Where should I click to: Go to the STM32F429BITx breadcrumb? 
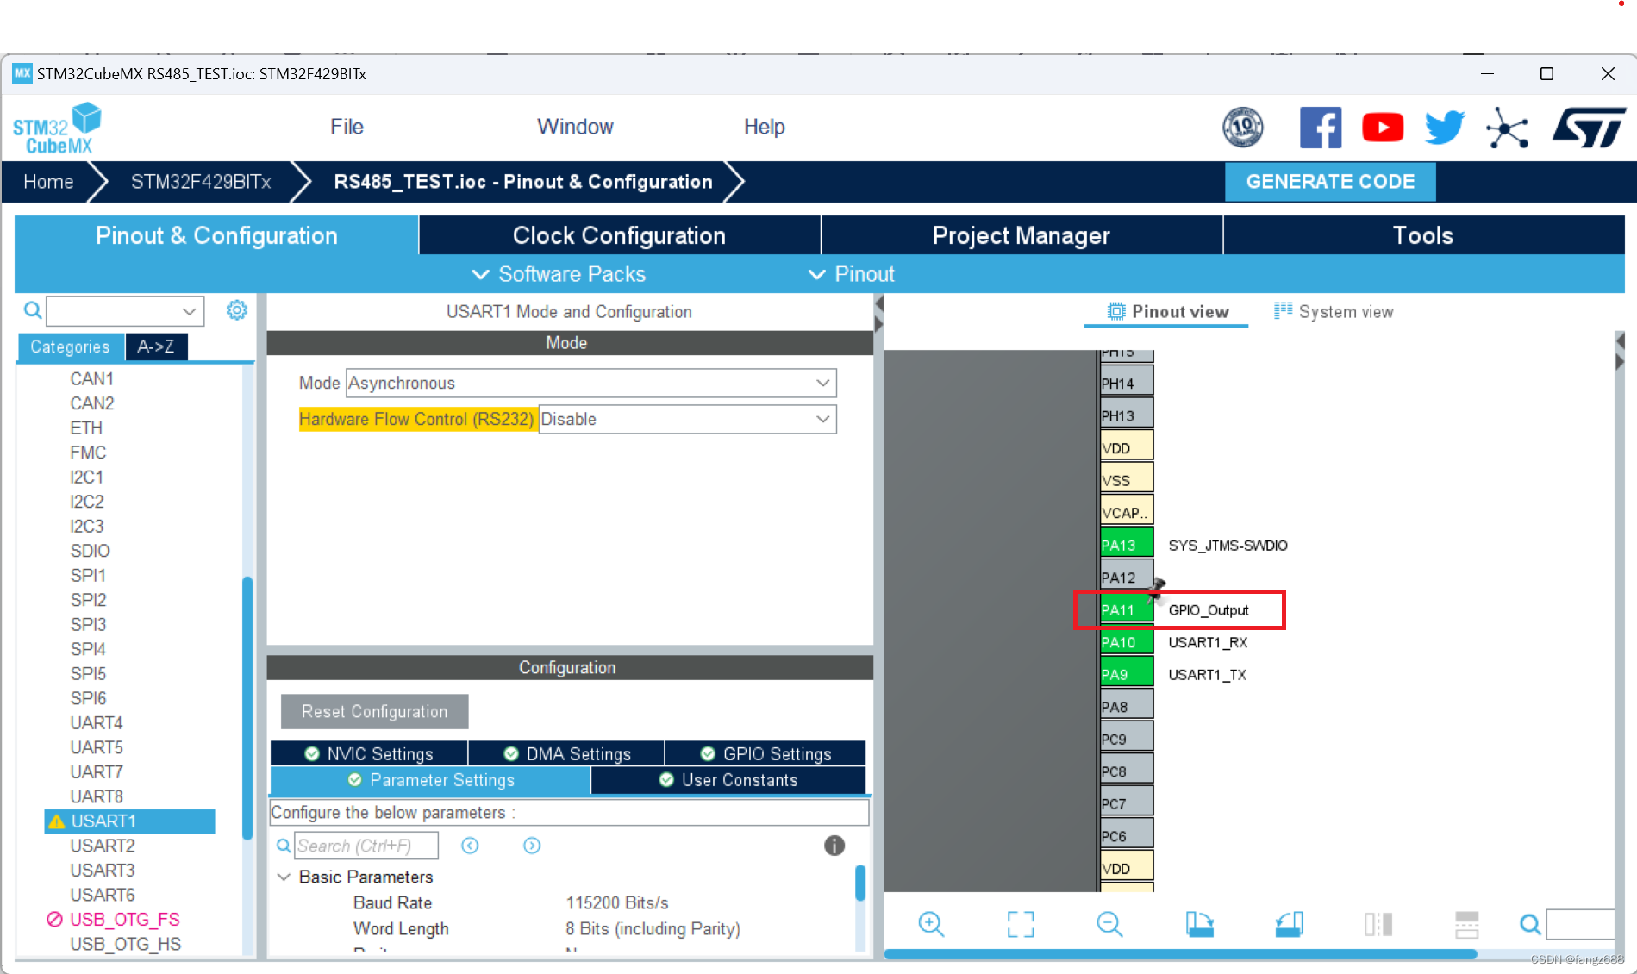point(201,182)
